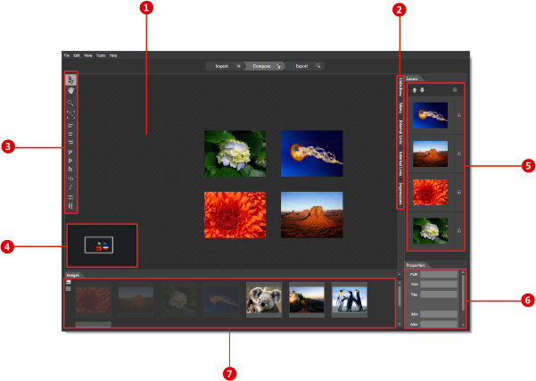This screenshot has height=381, width=536.
Task: Toggle the desert layer's side icon
Action: (458, 153)
